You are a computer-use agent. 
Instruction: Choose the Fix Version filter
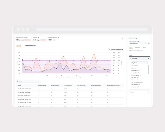135,87
